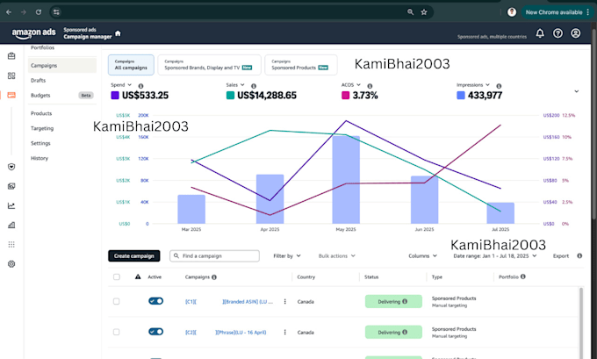
Task: Tick checkbox for C2 Phrase campaign
Action: coord(117,332)
